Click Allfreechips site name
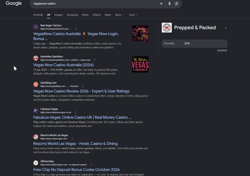The image size is (250, 176). [x=47, y=161]
